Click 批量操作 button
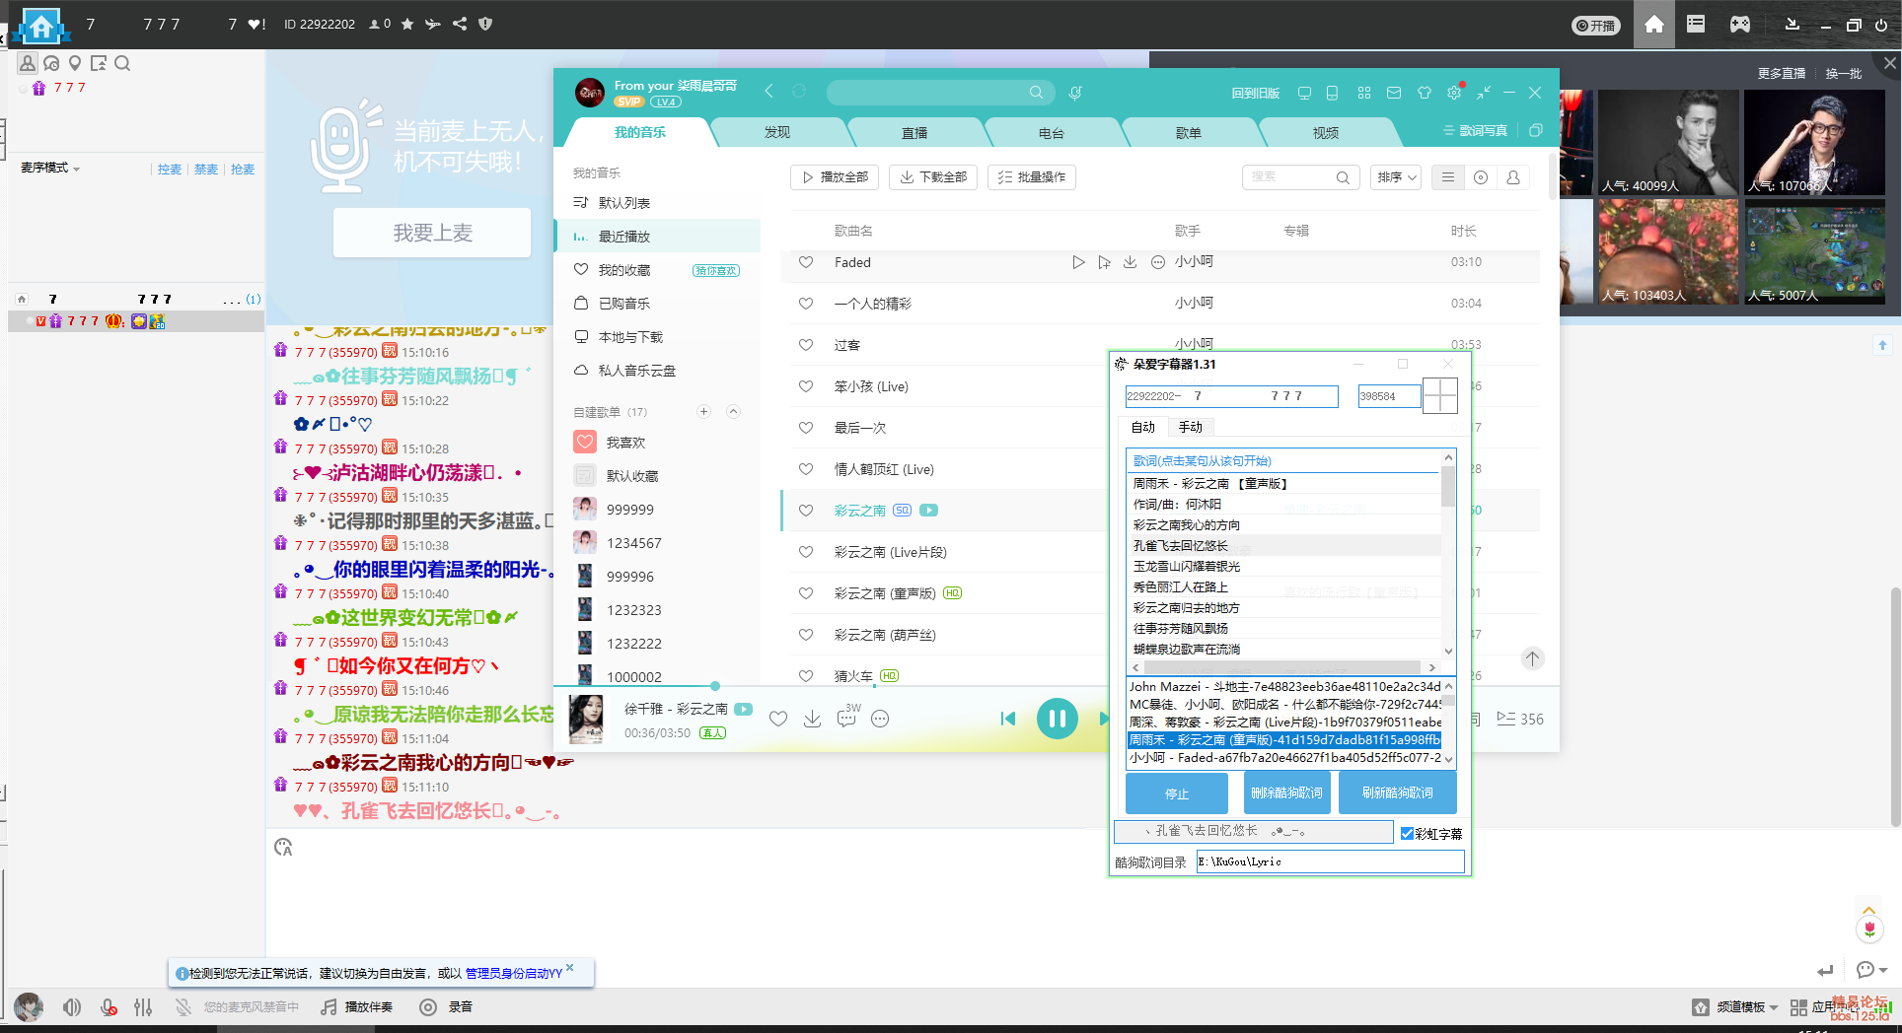This screenshot has height=1033, width=1902. [x=1032, y=177]
